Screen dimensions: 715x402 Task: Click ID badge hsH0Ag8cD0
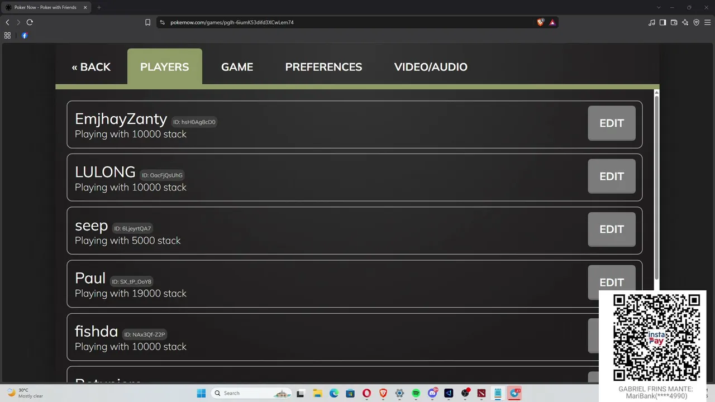194,122
